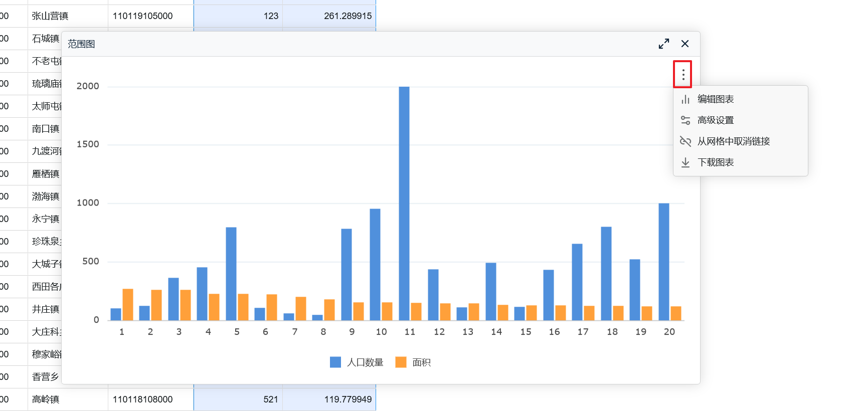The image size is (854, 411).
Task: Choose 下载图表 to download chart
Action: 716,162
